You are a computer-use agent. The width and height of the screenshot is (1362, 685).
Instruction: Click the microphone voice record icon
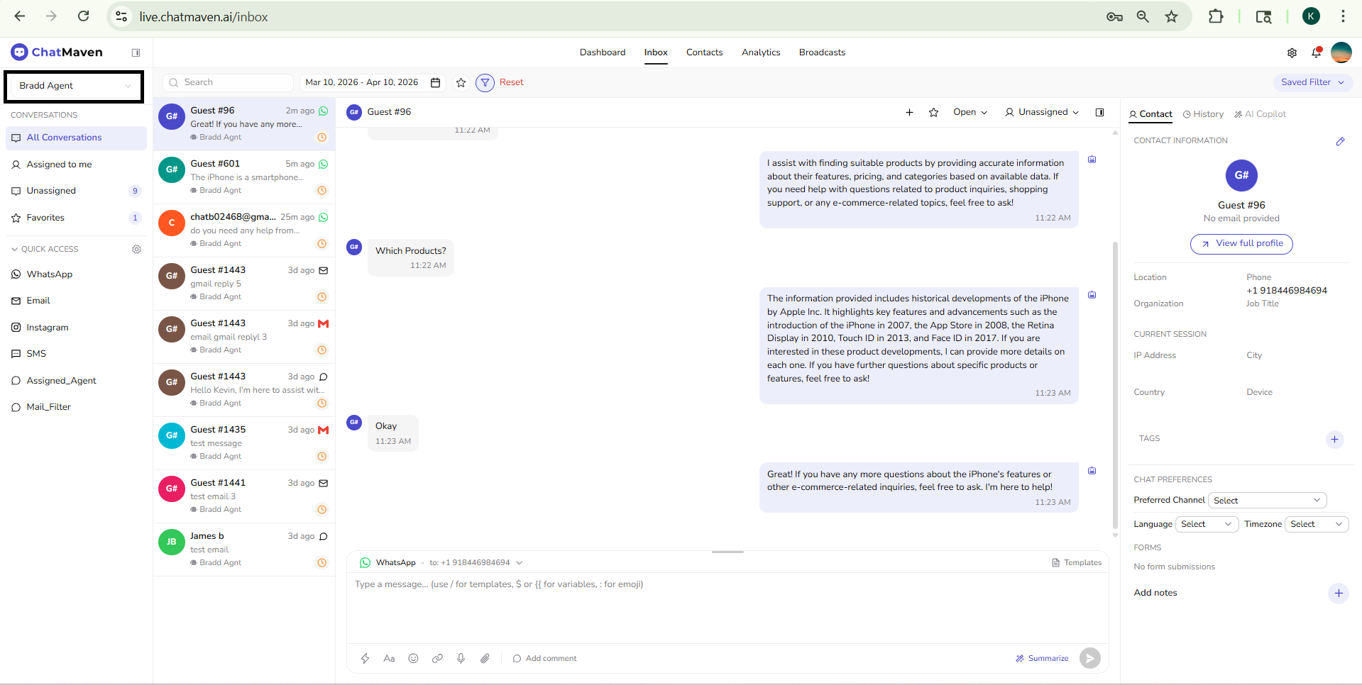click(461, 658)
